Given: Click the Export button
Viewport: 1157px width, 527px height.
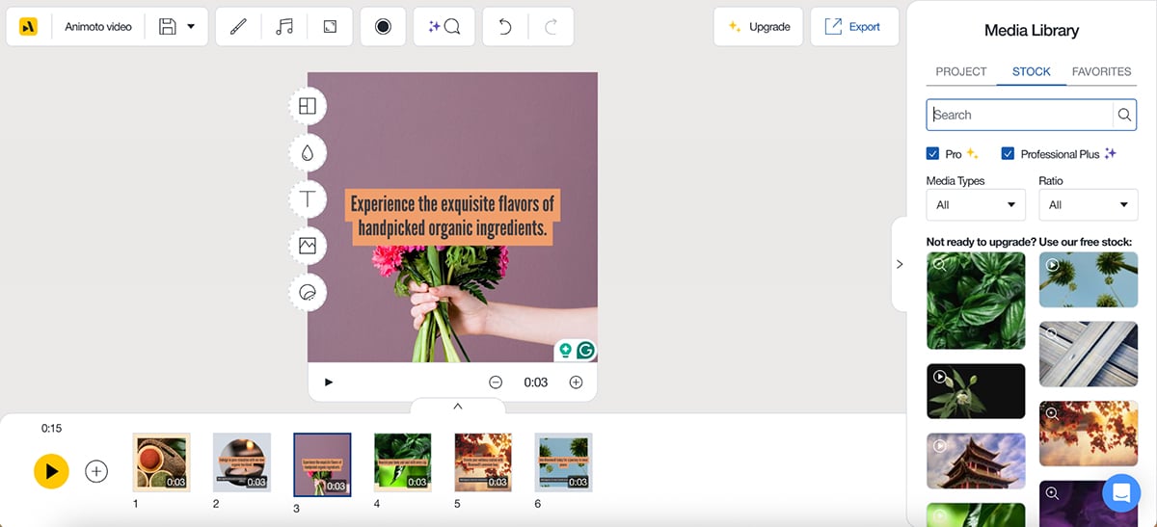Looking at the screenshot, I should point(853,27).
